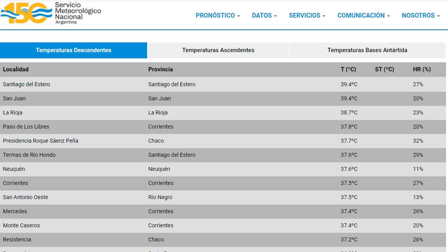Screen dimensions: 448x252
Task: Click the T (°C) column header
Action: tap(348, 69)
